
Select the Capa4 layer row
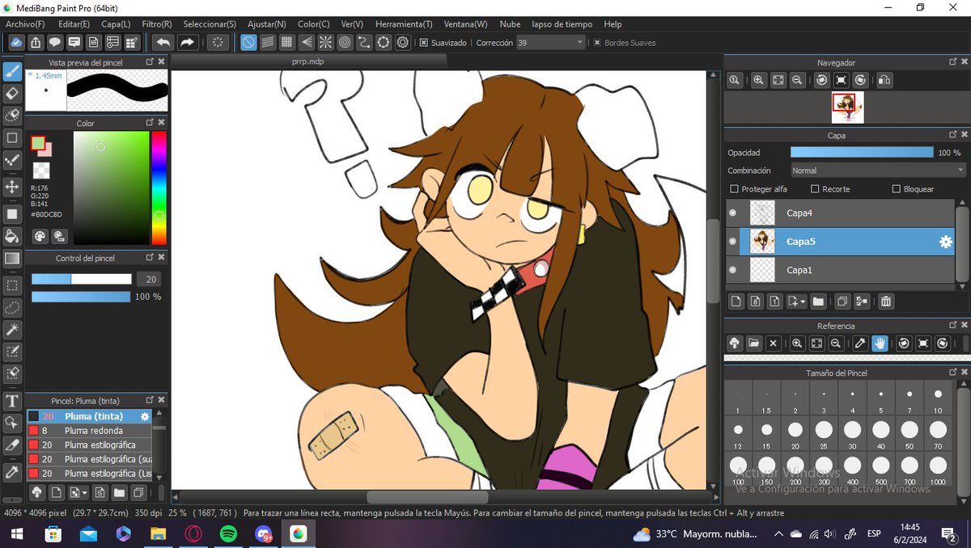point(840,213)
